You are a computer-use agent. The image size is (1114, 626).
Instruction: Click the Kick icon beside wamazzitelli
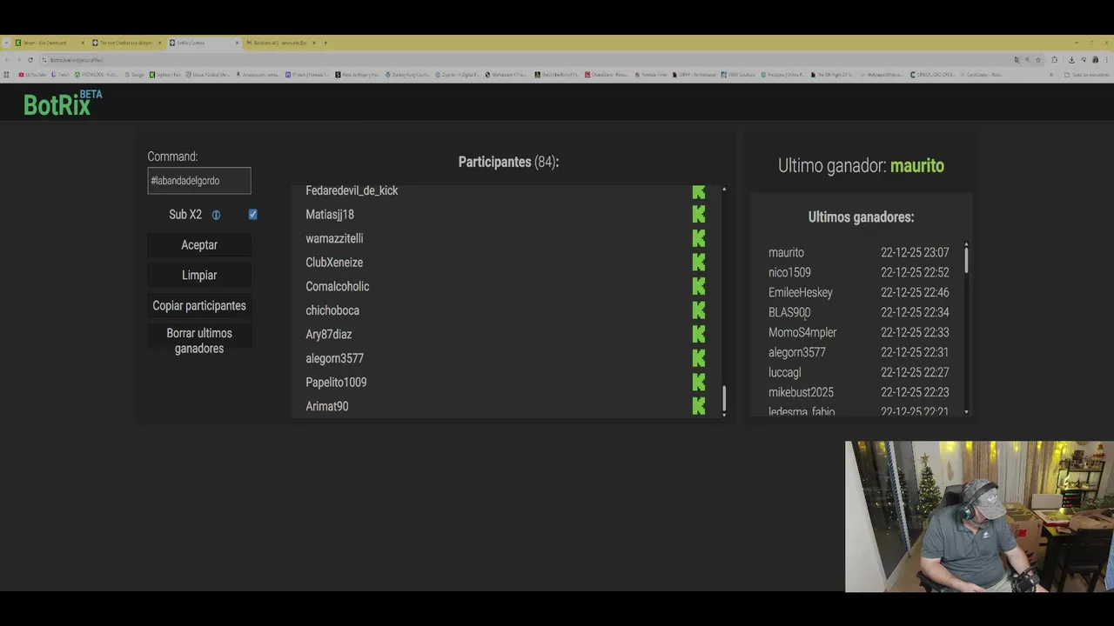(699, 238)
